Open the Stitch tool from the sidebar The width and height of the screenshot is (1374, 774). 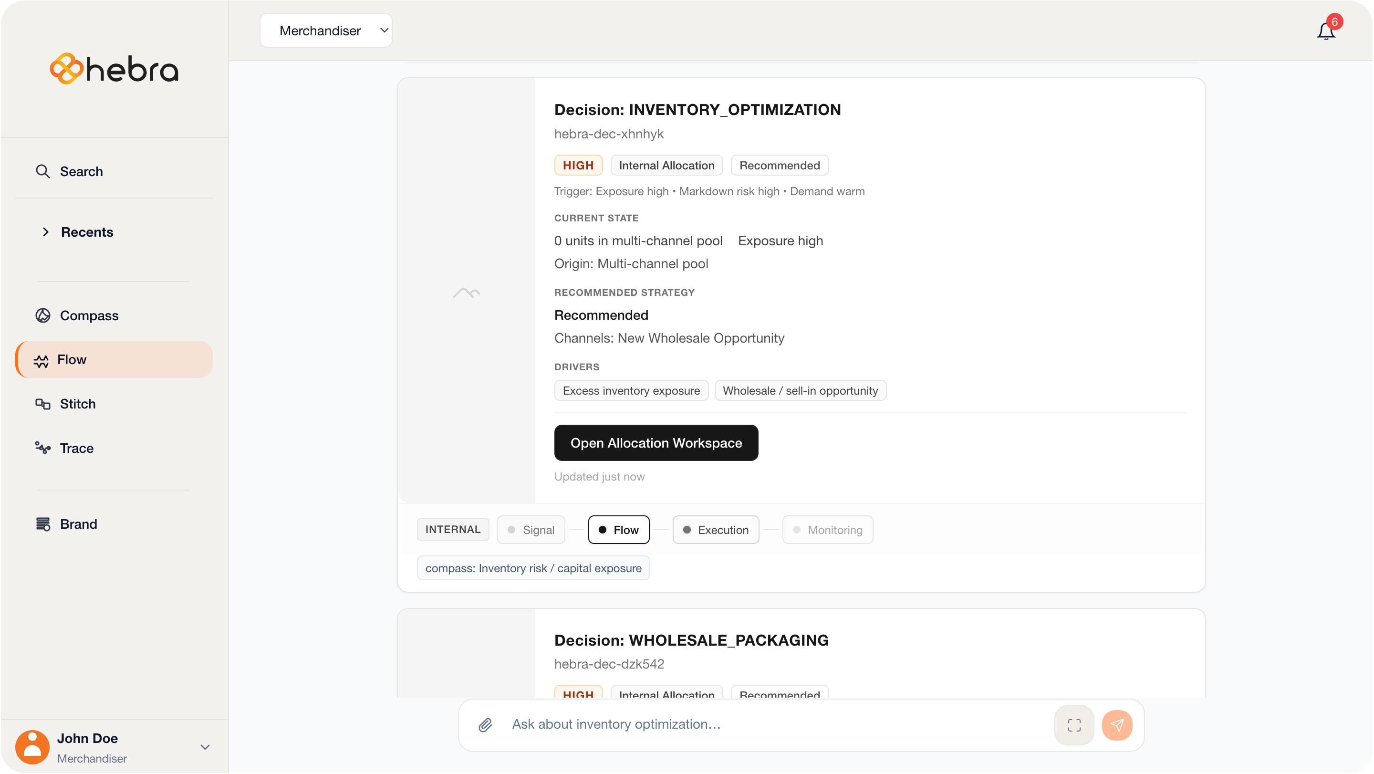[x=77, y=404]
